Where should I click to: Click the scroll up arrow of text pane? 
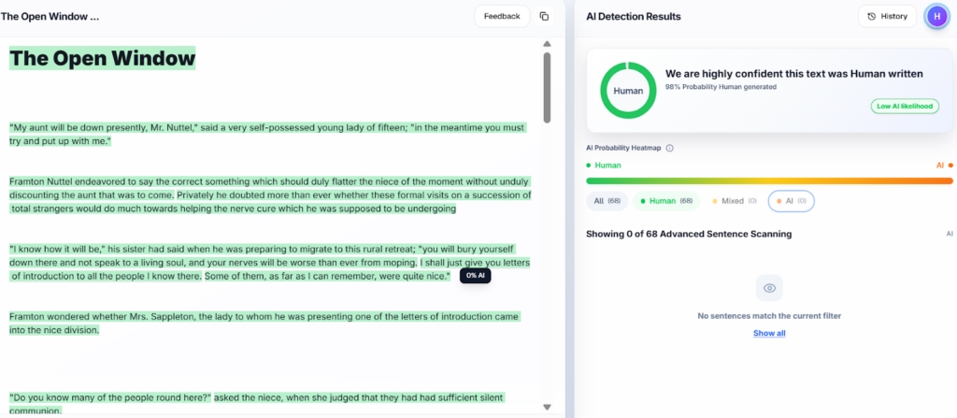coord(547,44)
